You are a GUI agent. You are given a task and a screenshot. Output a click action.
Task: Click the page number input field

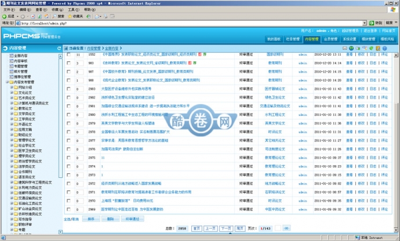(278, 228)
